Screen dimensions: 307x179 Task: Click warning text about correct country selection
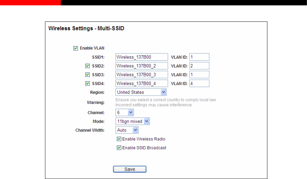(x=166, y=100)
